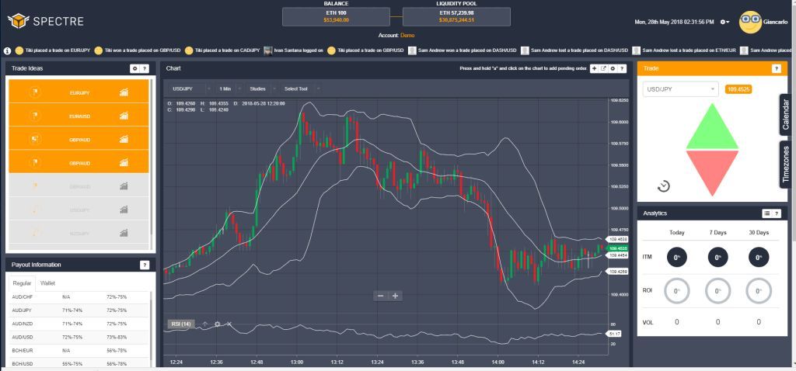
Task: Zoom in the chart with the plus button
Action: [396, 296]
